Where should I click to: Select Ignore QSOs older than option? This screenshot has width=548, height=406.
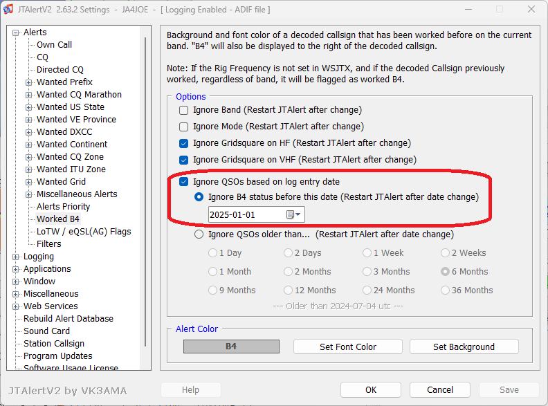[x=199, y=234]
